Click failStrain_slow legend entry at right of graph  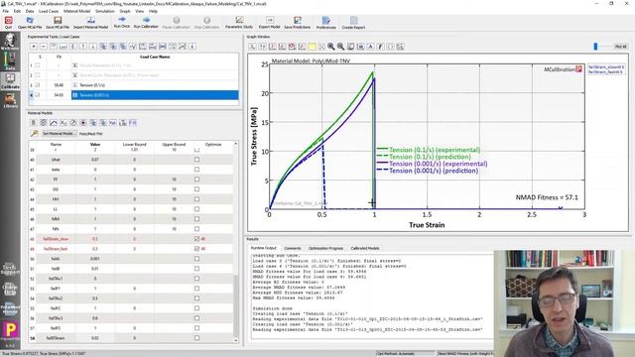(606, 66)
